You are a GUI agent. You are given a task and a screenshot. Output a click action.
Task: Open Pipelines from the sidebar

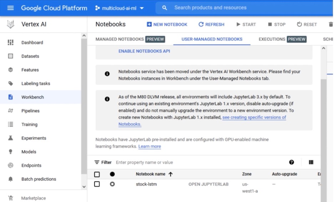[x=30, y=111]
